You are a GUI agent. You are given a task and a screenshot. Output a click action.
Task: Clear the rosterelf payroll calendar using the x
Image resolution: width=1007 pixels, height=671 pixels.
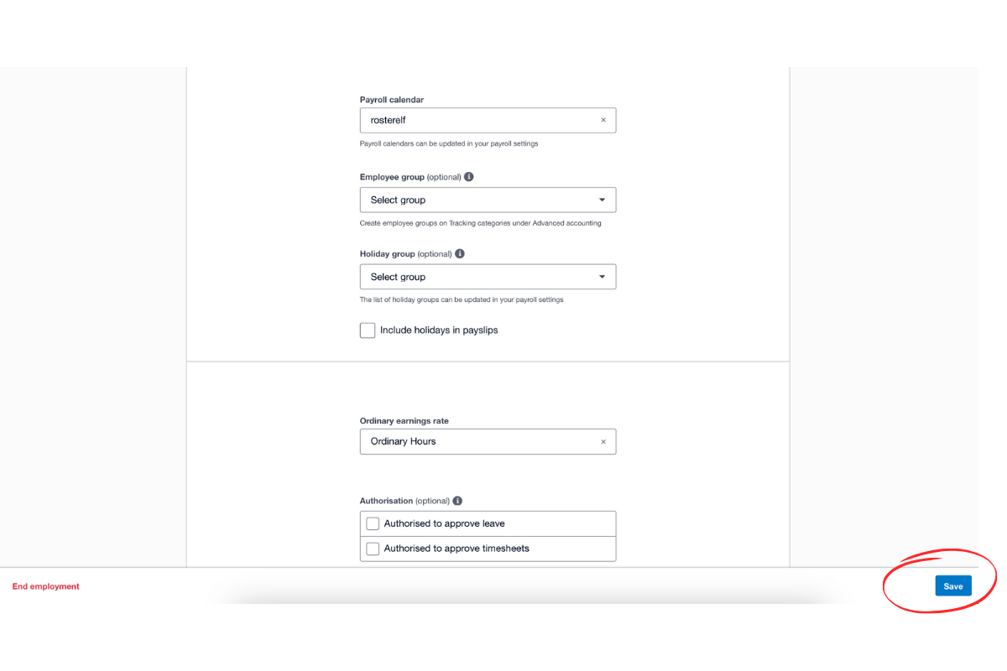click(603, 120)
